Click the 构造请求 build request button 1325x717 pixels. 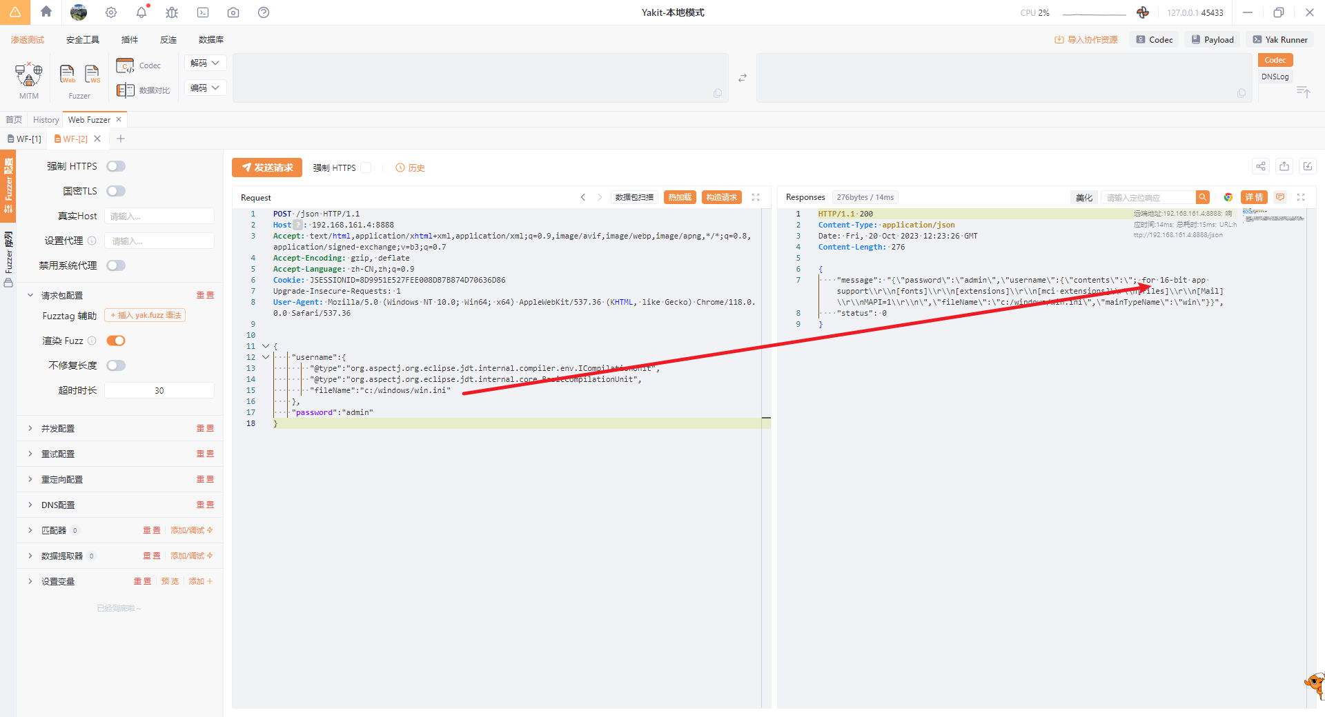(722, 197)
